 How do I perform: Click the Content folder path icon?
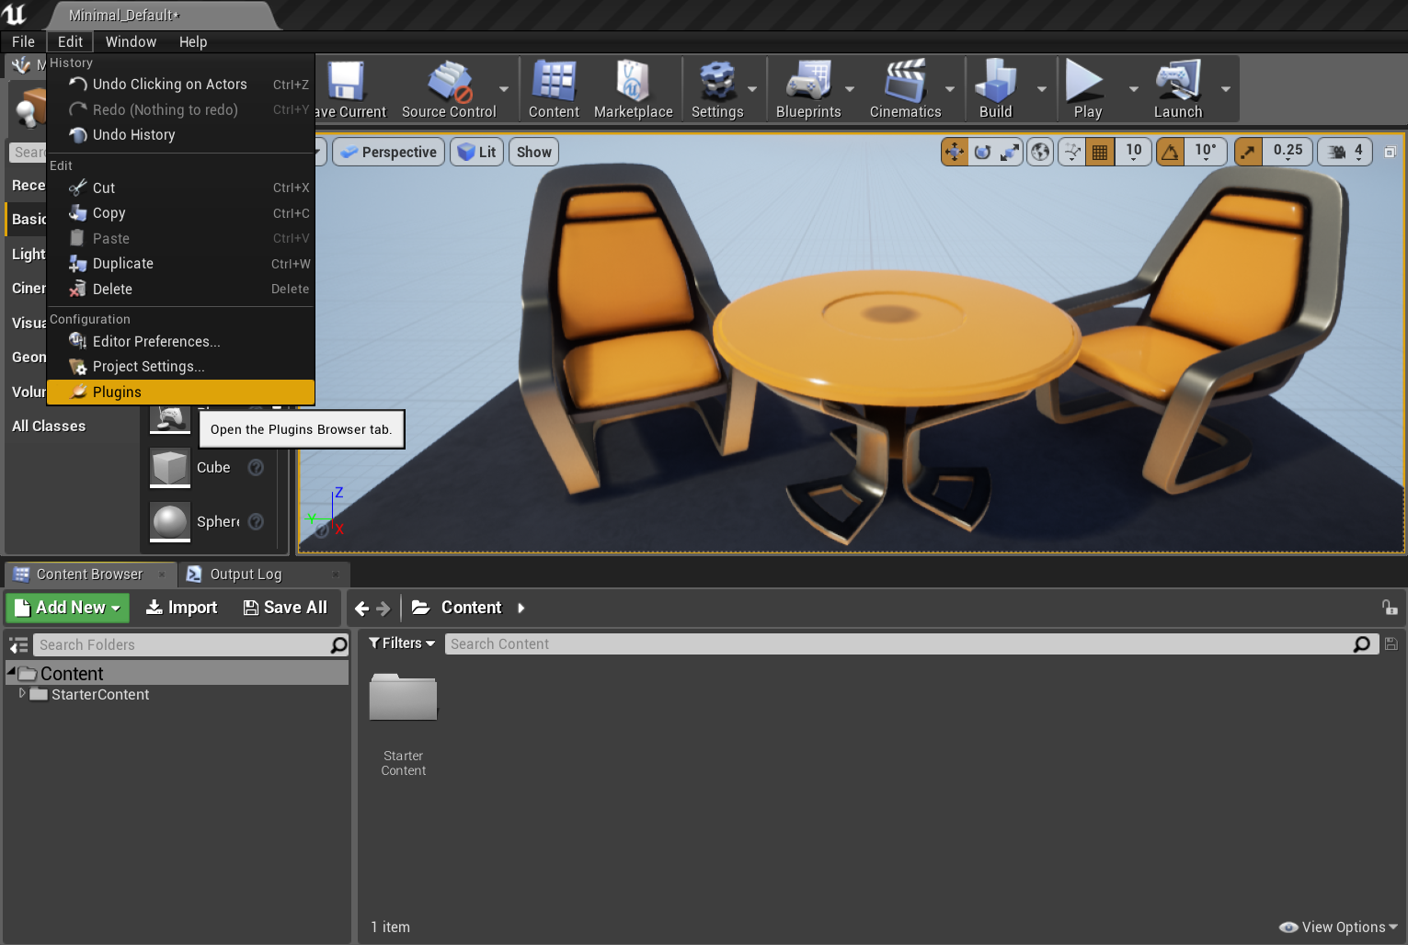(421, 608)
